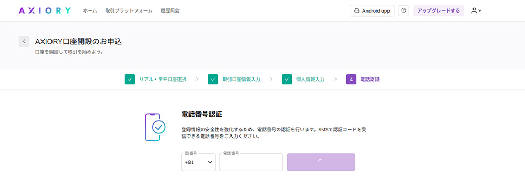Image resolution: width=525 pixels, height=192 pixels.
Task: Expand the country code chevron arrow
Action: (210, 162)
